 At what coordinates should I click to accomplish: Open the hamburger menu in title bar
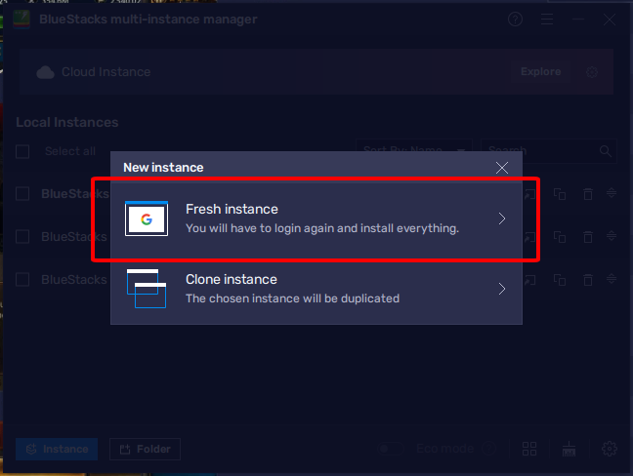[x=547, y=20]
